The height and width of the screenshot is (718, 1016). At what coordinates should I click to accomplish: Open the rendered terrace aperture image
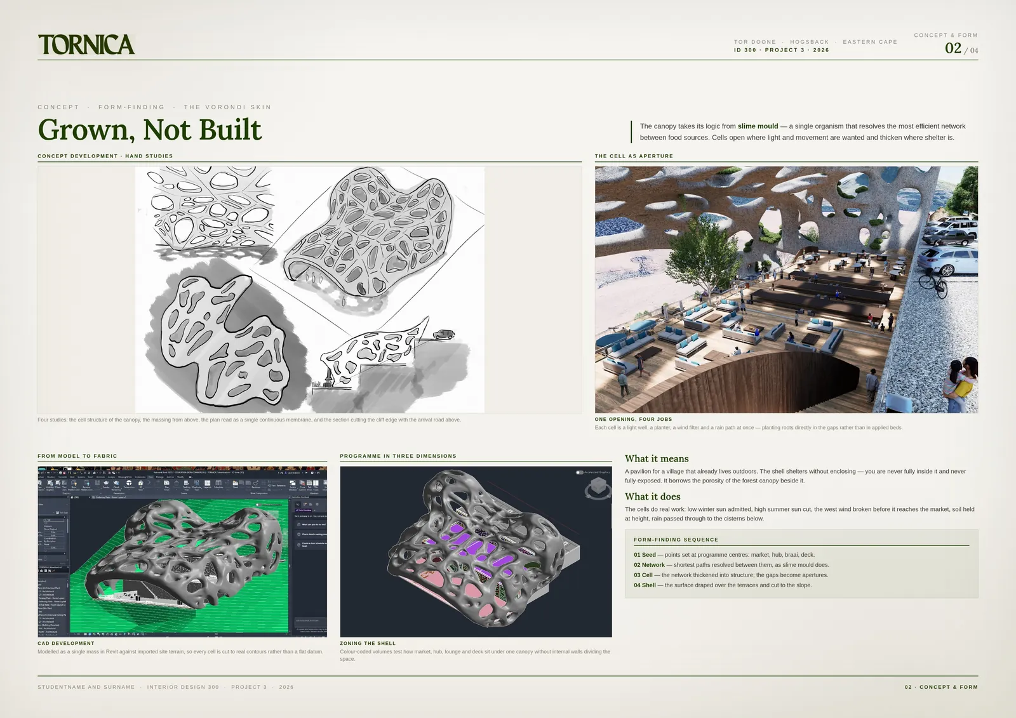(x=786, y=289)
